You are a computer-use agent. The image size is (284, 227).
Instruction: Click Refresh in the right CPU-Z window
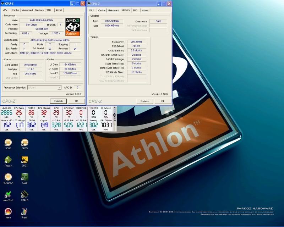(x=145, y=101)
